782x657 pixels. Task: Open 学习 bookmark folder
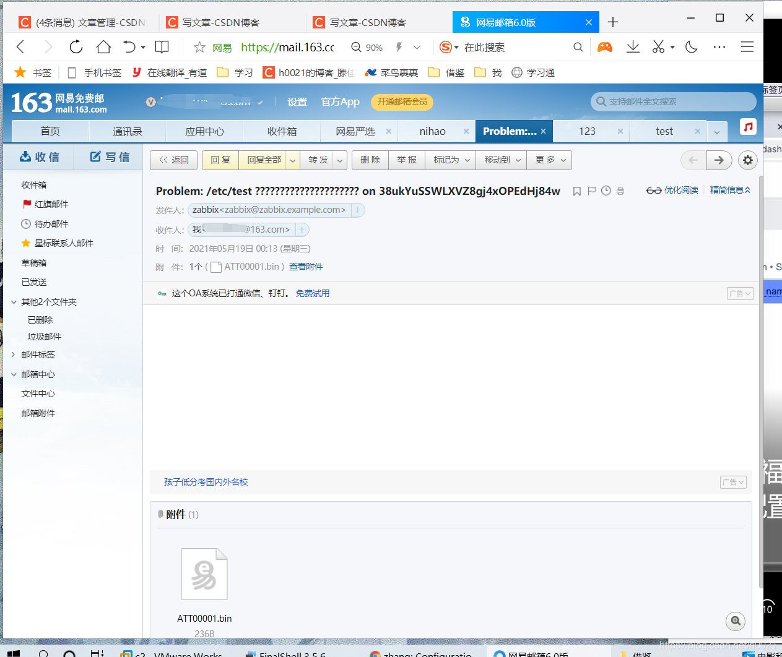coord(235,72)
